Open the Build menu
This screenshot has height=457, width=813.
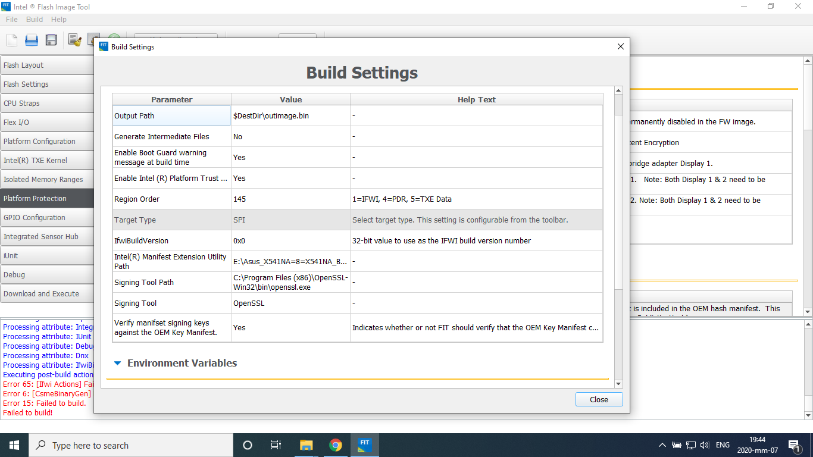point(35,20)
